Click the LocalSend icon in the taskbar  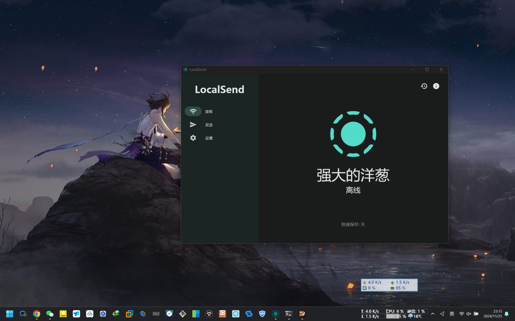point(275,314)
